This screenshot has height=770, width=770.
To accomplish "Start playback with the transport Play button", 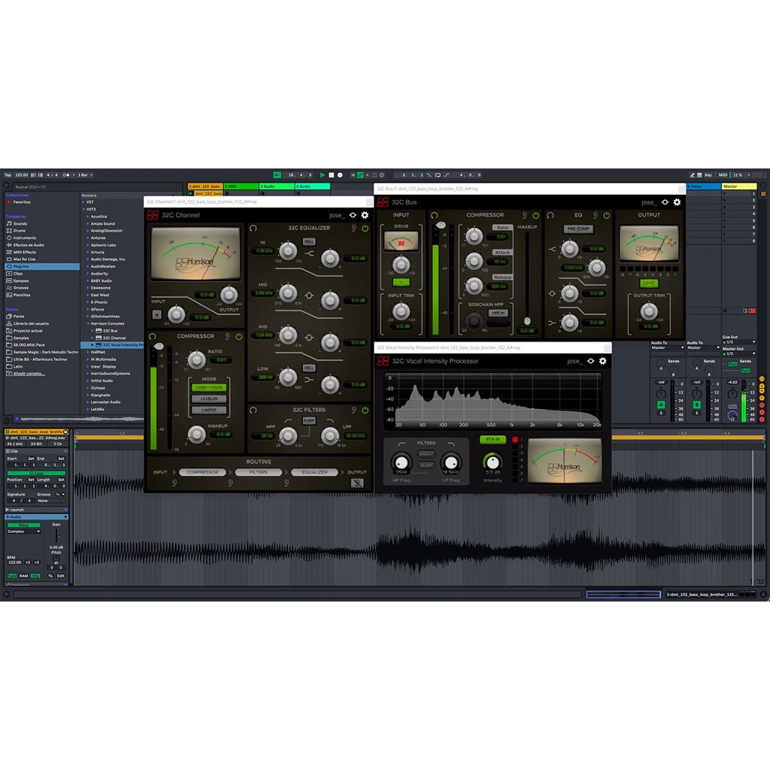I will click(322, 174).
